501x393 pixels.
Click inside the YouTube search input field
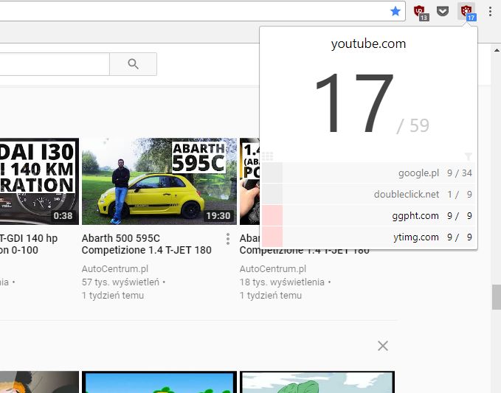[55, 64]
